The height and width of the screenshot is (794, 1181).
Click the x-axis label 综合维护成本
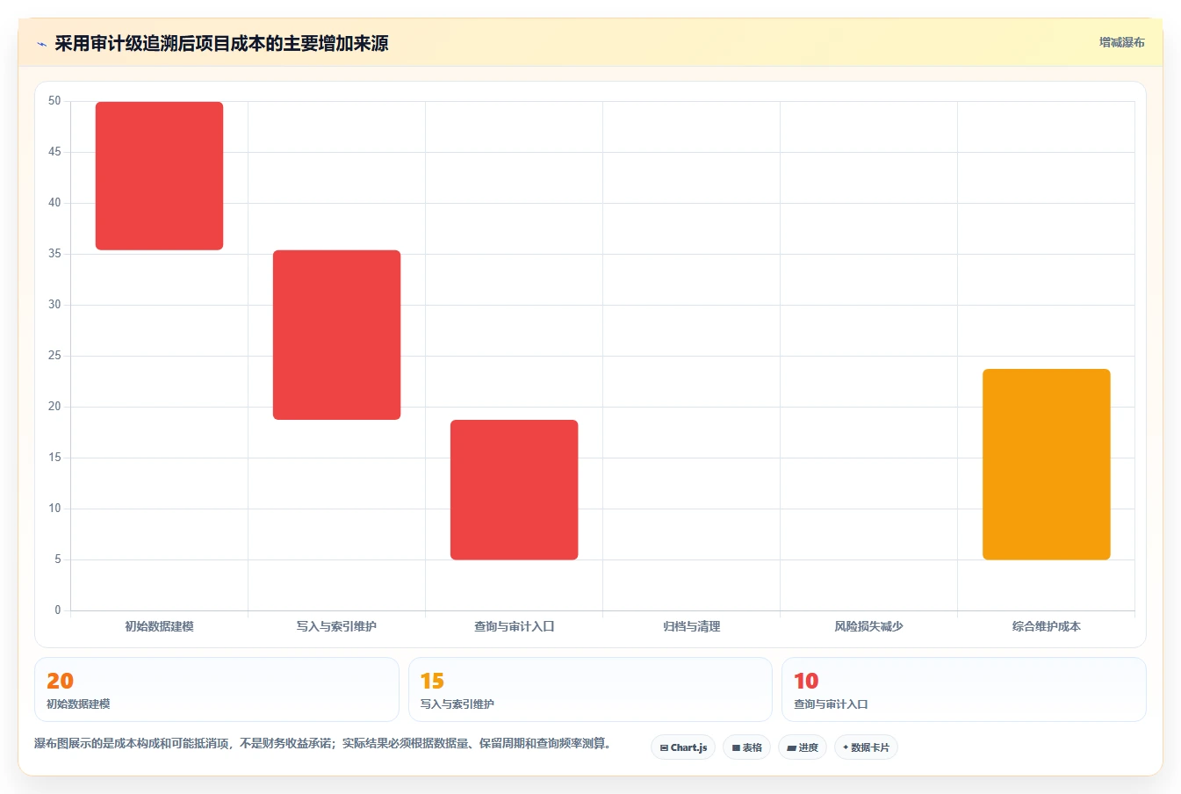1046,626
